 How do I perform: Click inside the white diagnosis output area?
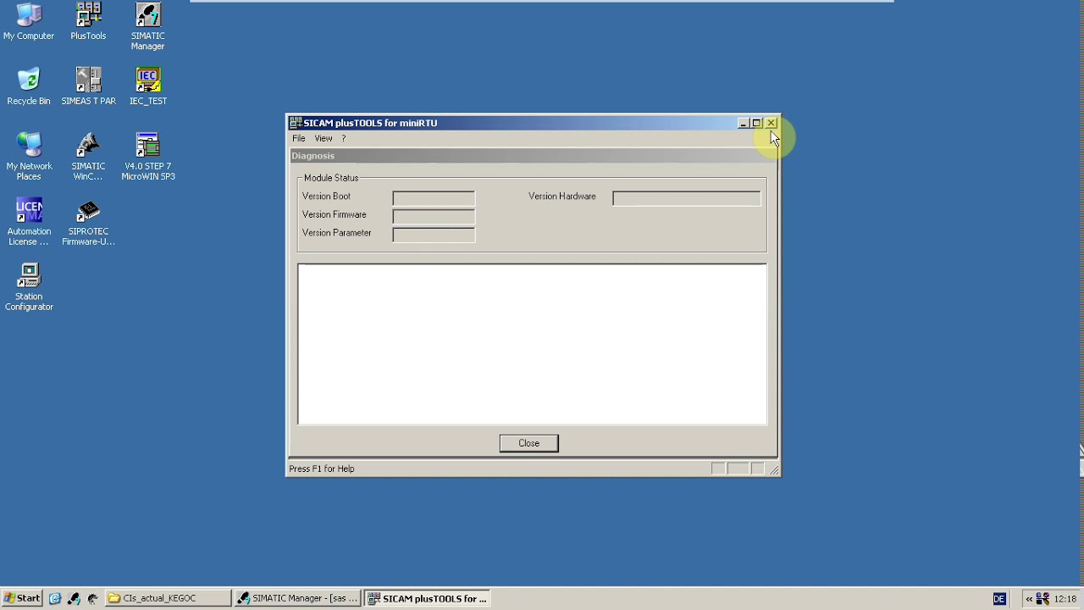click(x=532, y=344)
